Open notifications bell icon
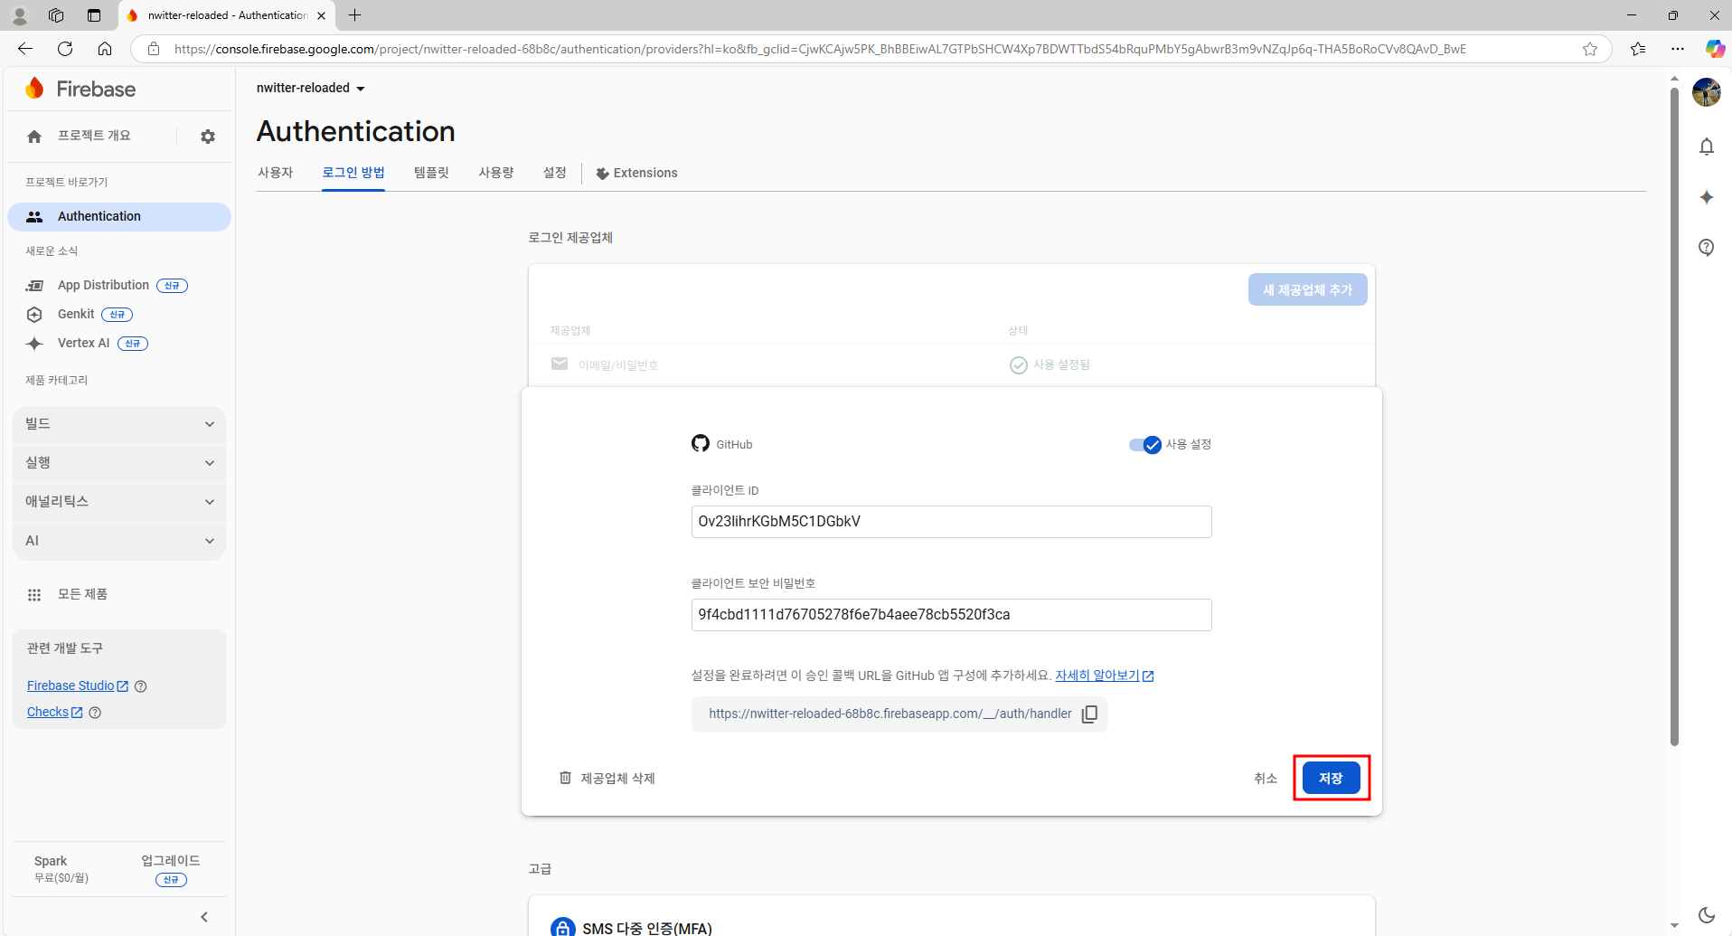Image resolution: width=1732 pixels, height=936 pixels. (x=1707, y=147)
